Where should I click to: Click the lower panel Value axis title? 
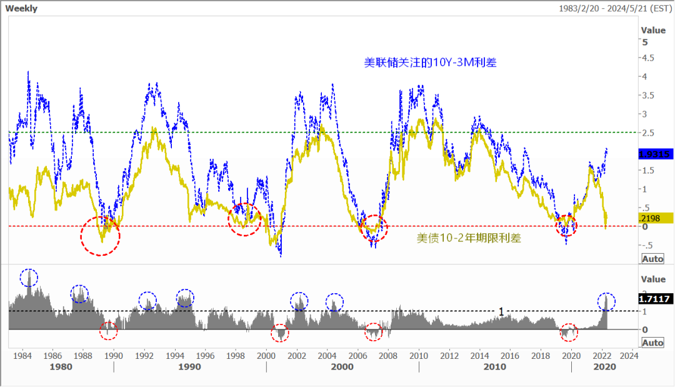pyautogui.click(x=653, y=279)
